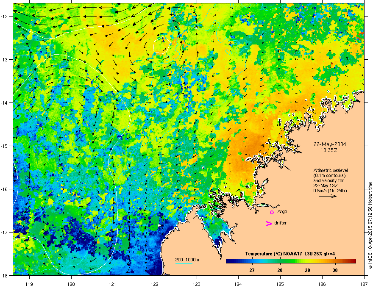The height and width of the screenshot is (288, 373).
Task: Click the 'drifter' legend label
Action: 281,223
